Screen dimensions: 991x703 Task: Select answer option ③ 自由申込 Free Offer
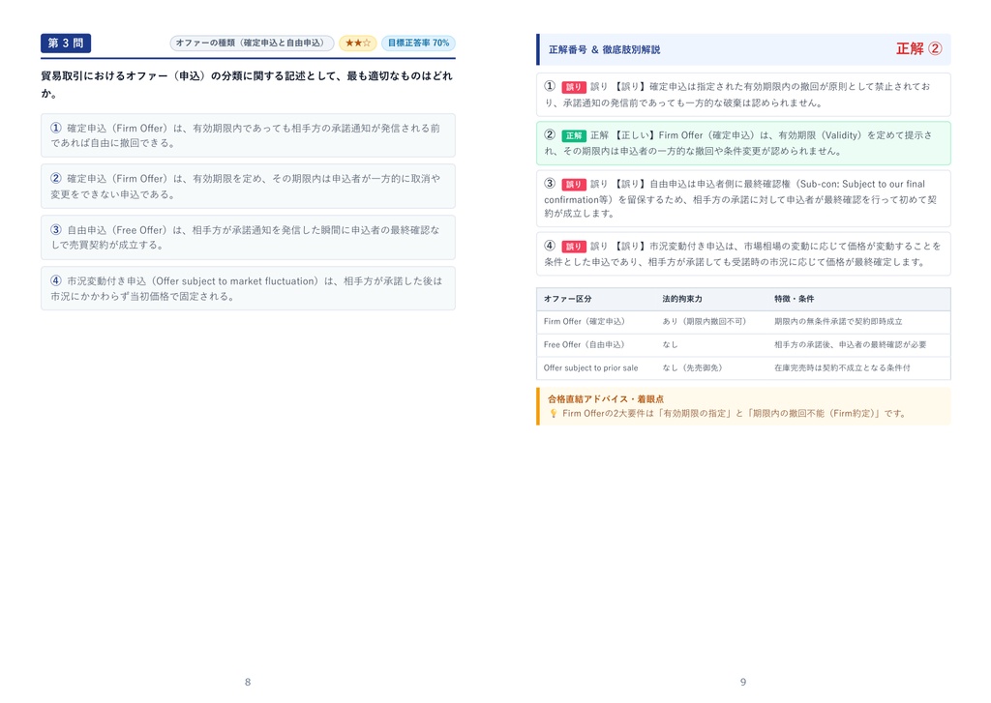[x=248, y=238]
